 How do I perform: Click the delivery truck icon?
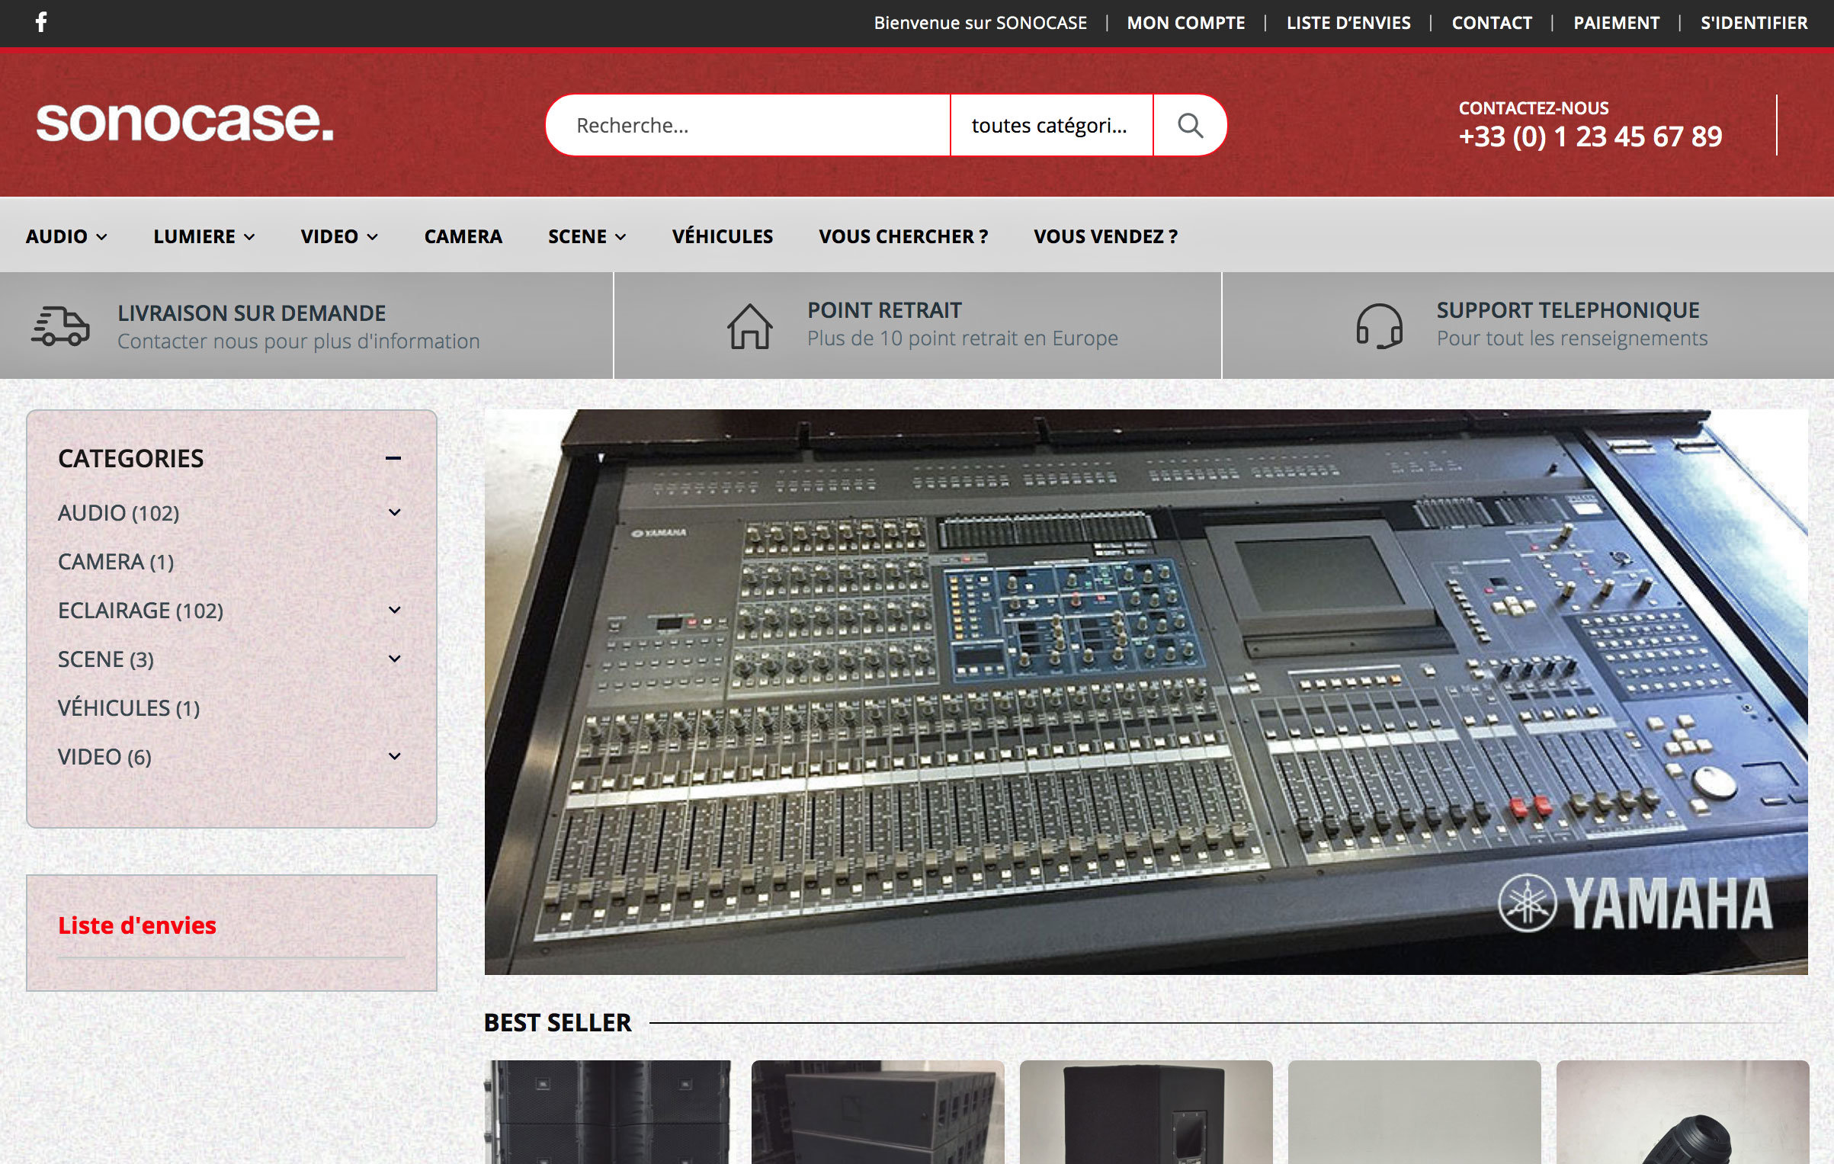coord(60,326)
